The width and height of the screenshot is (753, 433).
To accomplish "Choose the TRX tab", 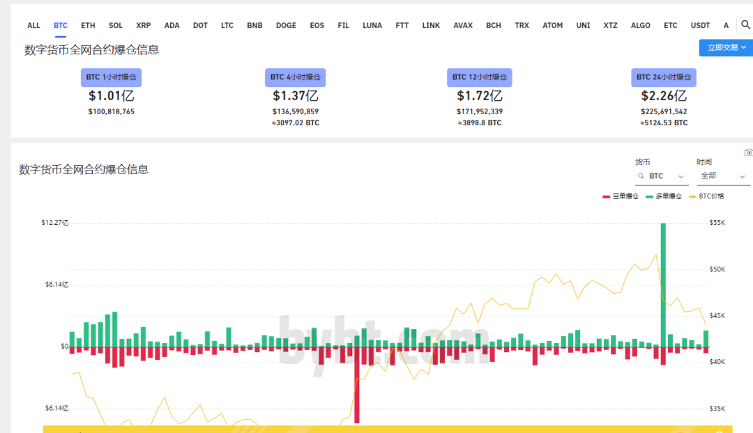I will 522,26.
